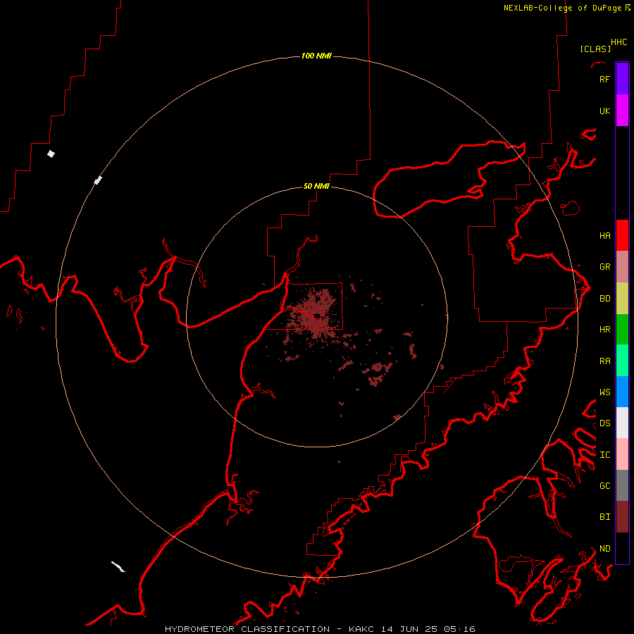Screen dimensions: 634x634
Task: Click the BD legend label
Action: [x=604, y=299]
